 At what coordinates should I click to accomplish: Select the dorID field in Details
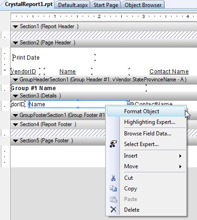pyautogui.click(x=18, y=104)
